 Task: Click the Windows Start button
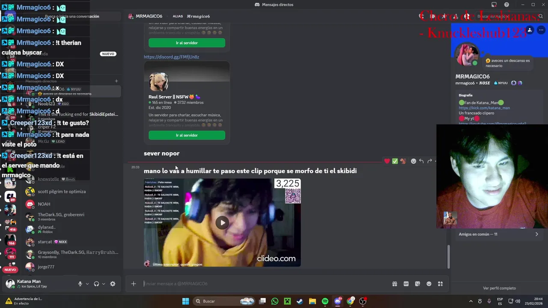pos(185,301)
